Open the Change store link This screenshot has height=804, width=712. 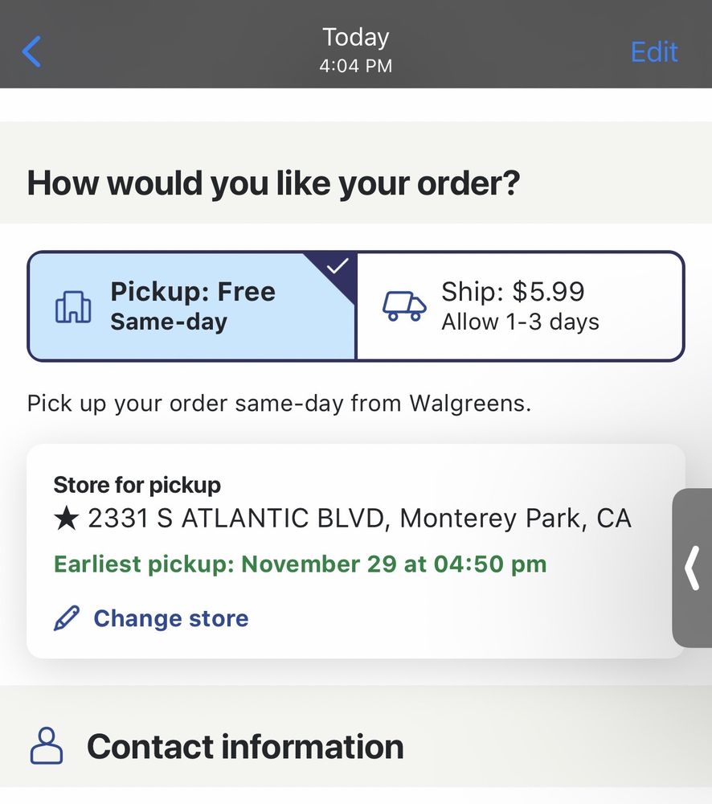(170, 617)
